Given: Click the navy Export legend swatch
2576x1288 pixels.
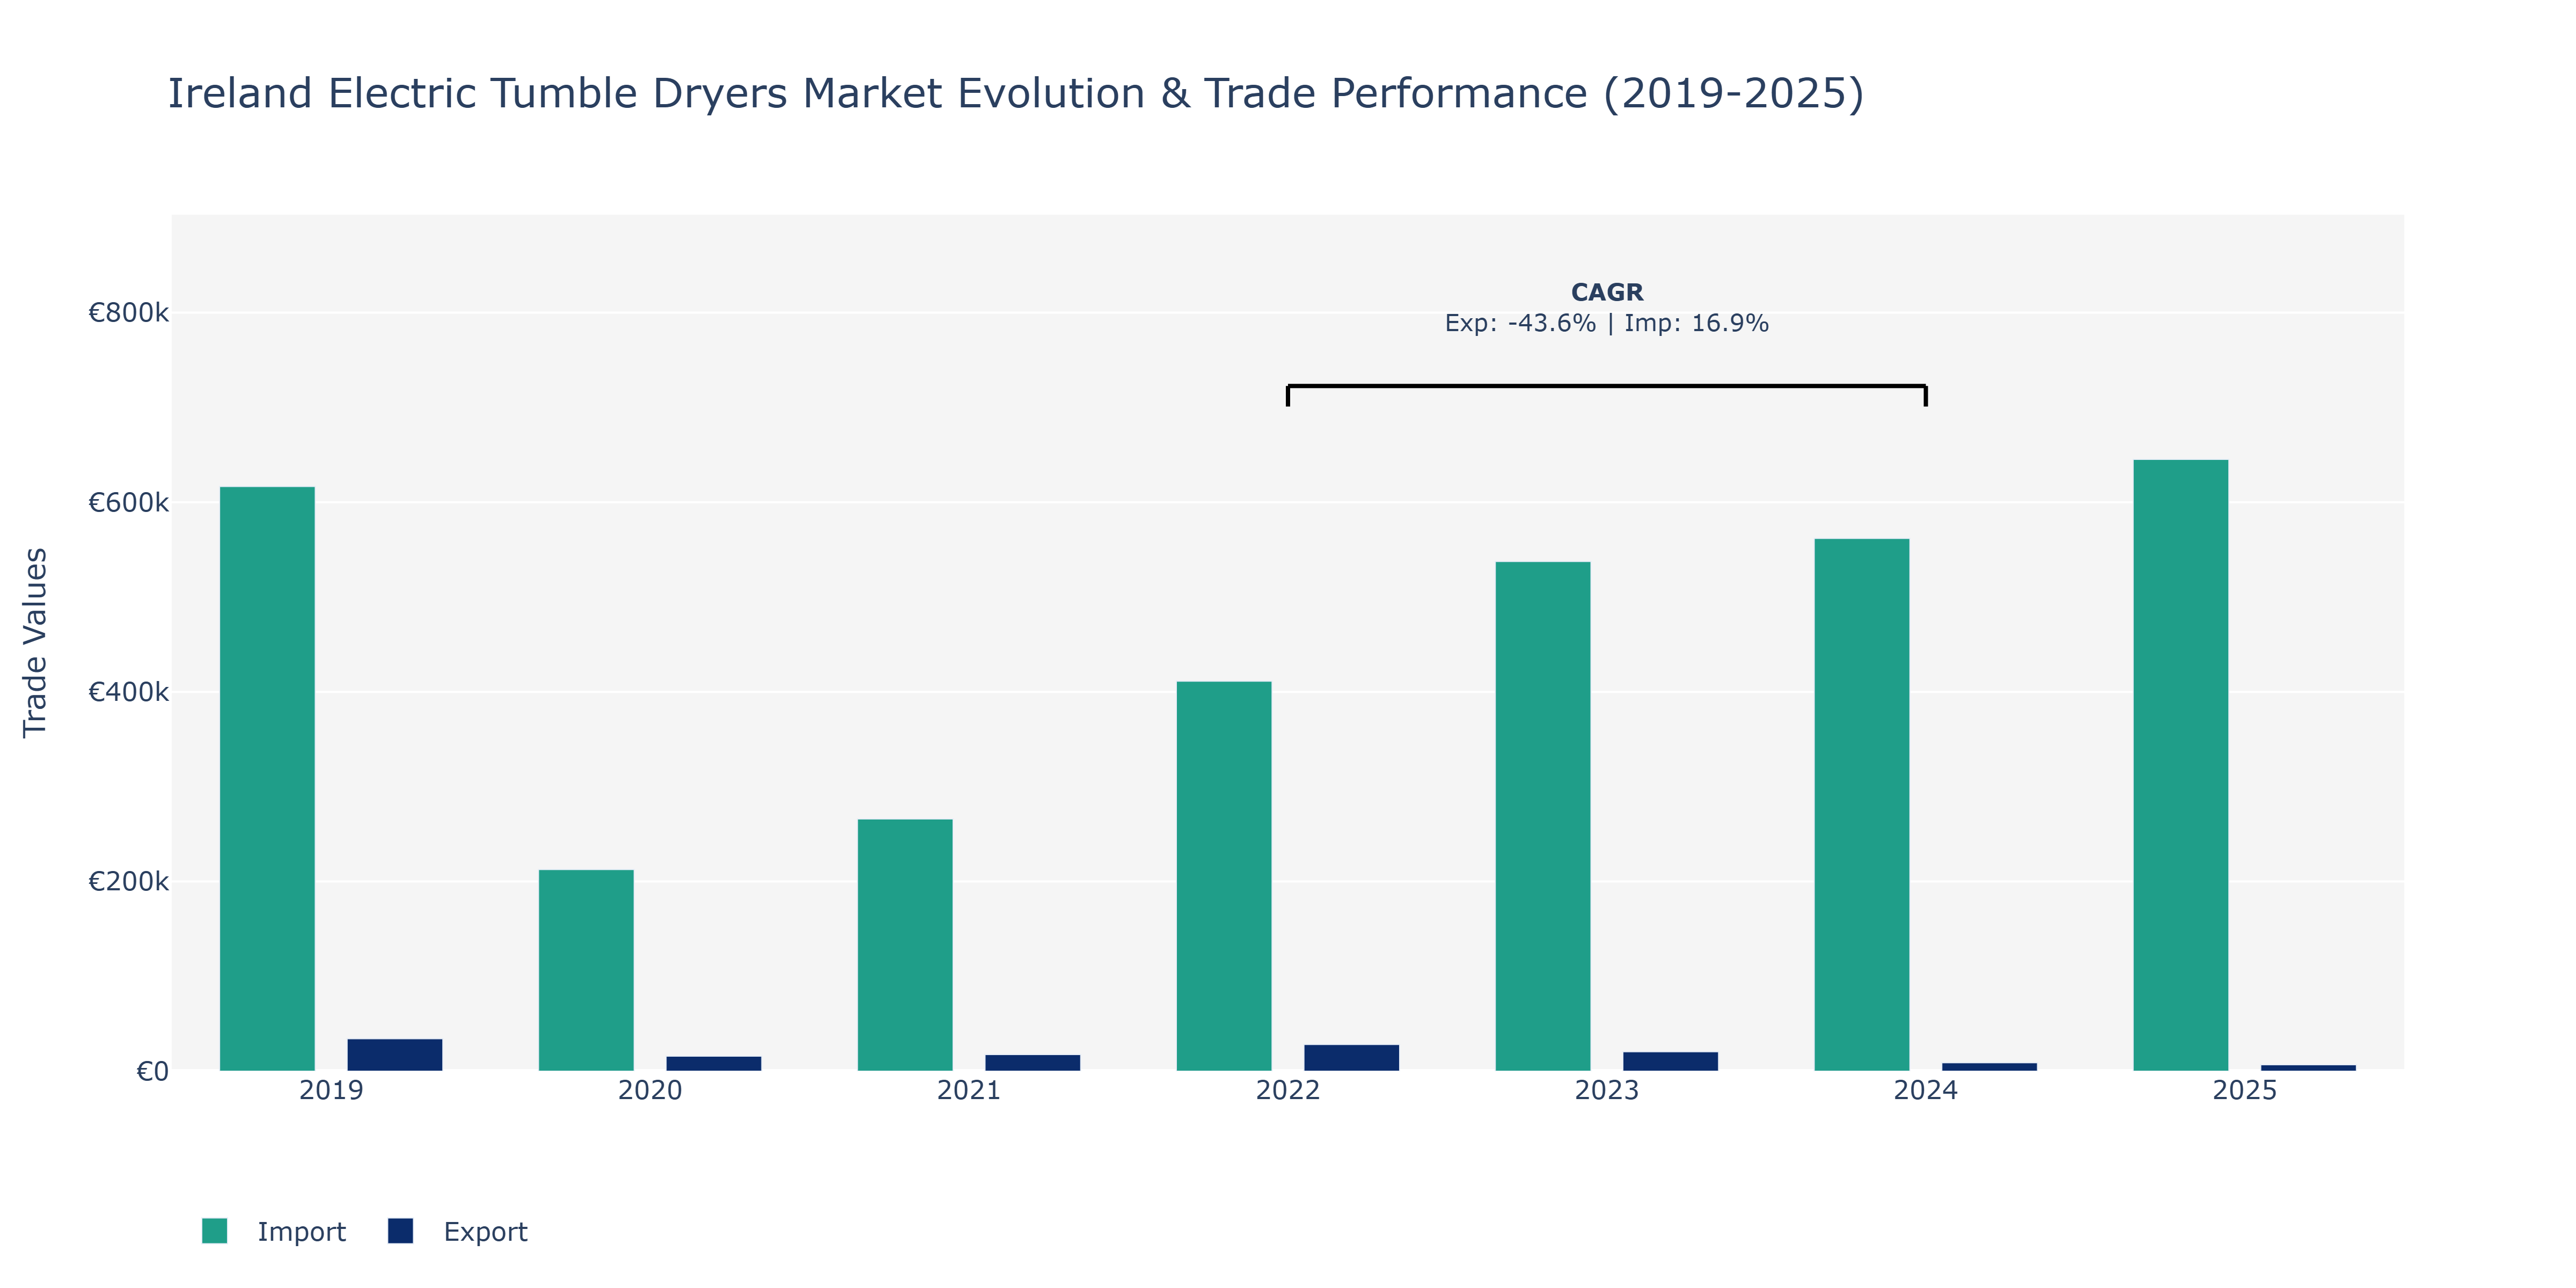Looking at the screenshot, I should 400,1231.
